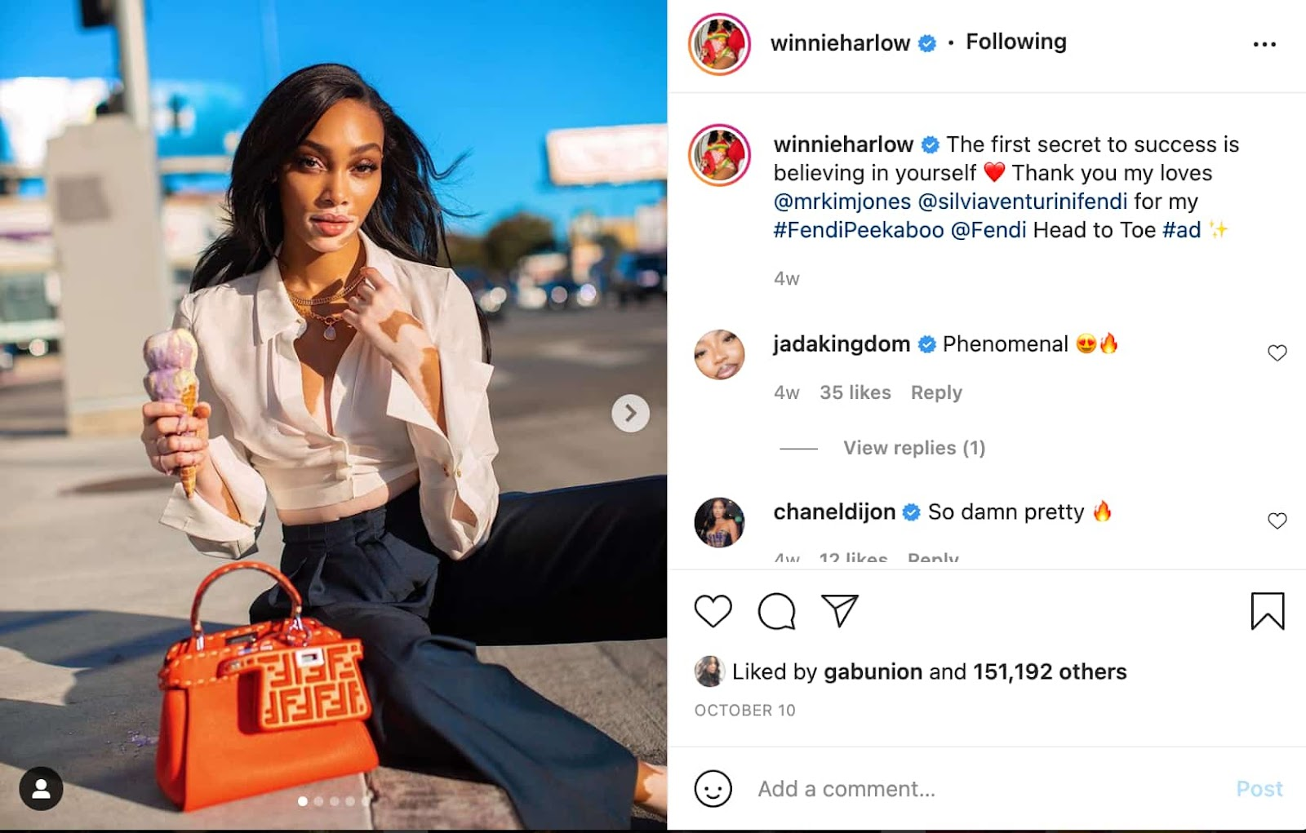Like the post with the heart icon

(x=713, y=611)
